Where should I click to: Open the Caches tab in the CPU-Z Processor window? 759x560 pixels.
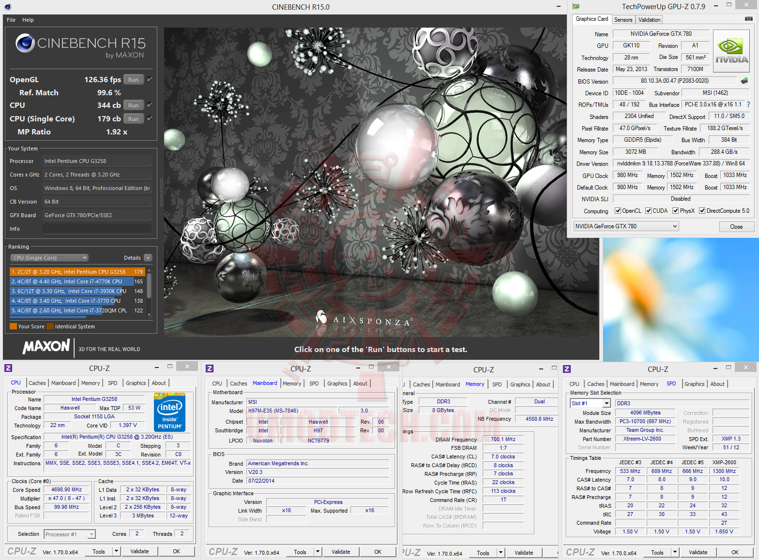tap(37, 383)
